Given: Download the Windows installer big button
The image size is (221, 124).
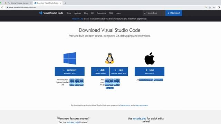Looking at the screenshot, I should [70, 71].
